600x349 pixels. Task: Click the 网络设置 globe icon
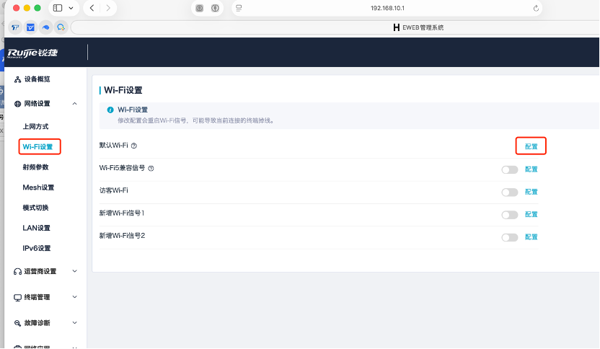coord(17,104)
